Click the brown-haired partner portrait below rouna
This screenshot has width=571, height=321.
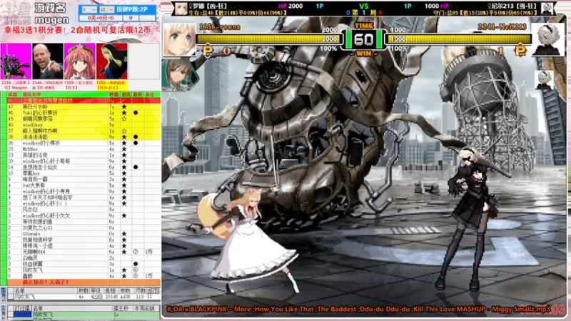[179, 75]
